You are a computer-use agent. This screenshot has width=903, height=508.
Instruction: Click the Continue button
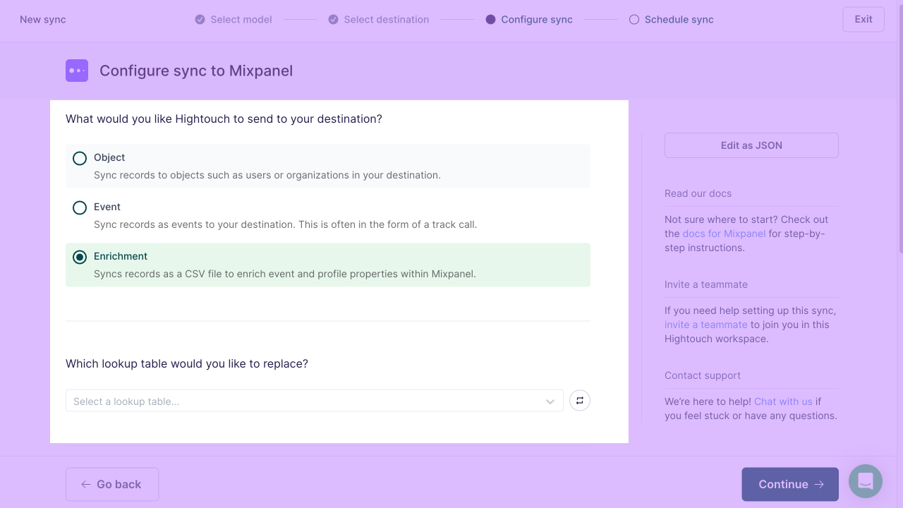(790, 484)
